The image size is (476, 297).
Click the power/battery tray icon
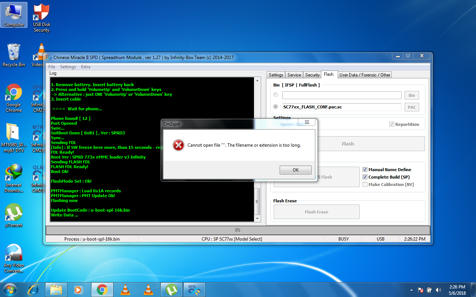pos(430,290)
